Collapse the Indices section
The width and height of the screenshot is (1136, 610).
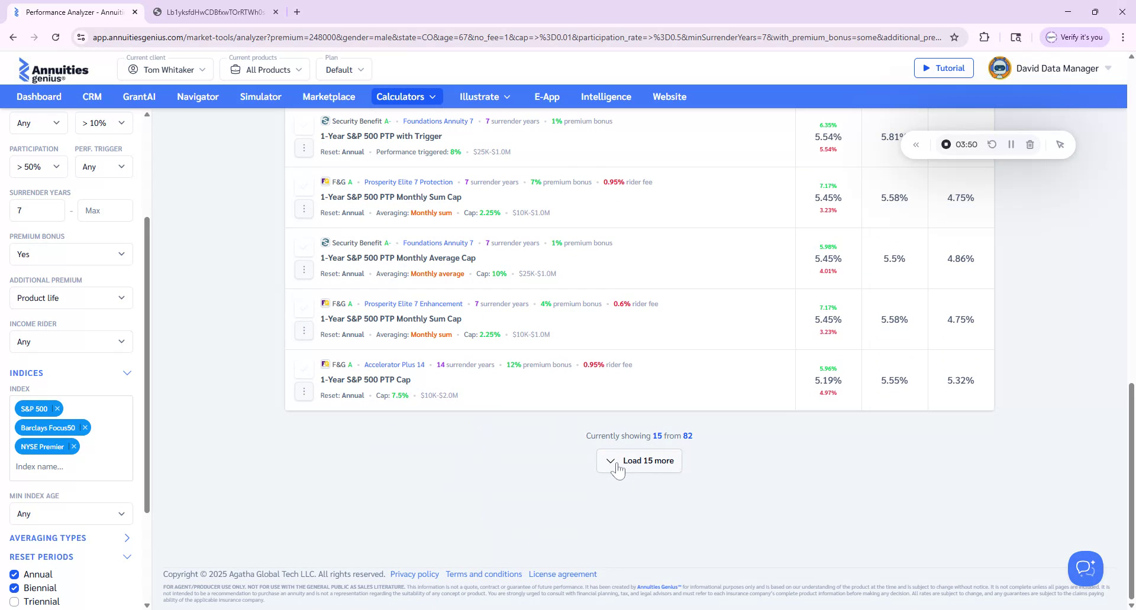[x=127, y=373]
